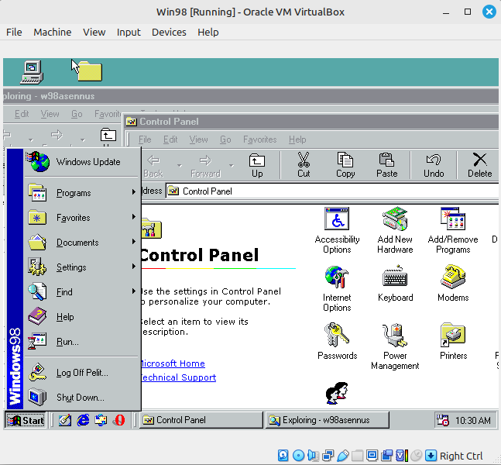Open Go menu in Control Panel window
501x465 pixels.
point(225,139)
